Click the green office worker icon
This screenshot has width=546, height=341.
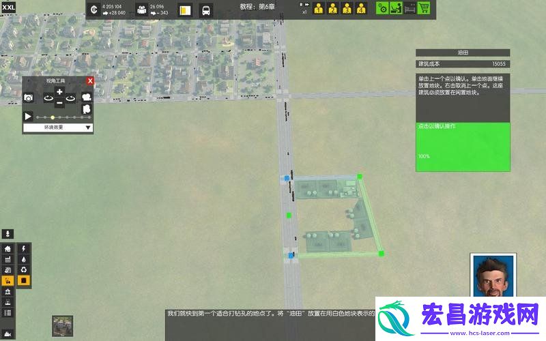(x=396, y=8)
